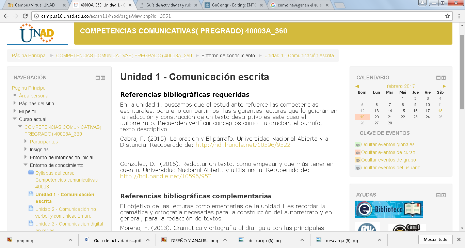Click page icon next to Unidad 2
Screen dimensions: 465x248
click(x=31, y=209)
